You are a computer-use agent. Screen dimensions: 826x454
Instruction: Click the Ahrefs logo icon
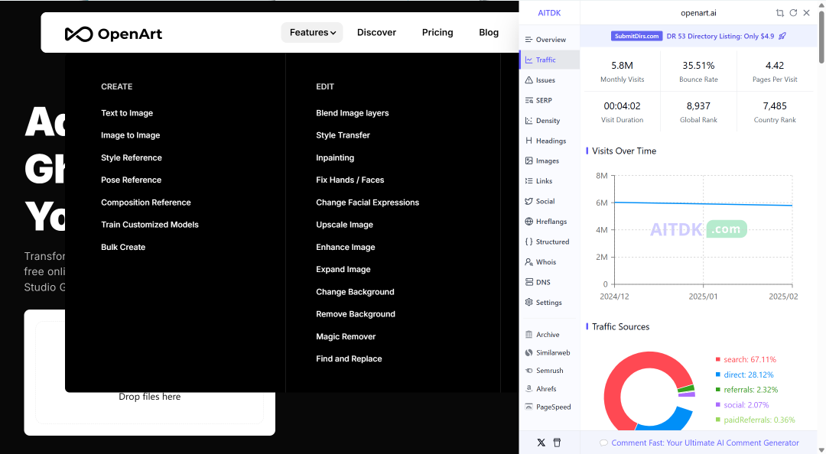coord(528,389)
